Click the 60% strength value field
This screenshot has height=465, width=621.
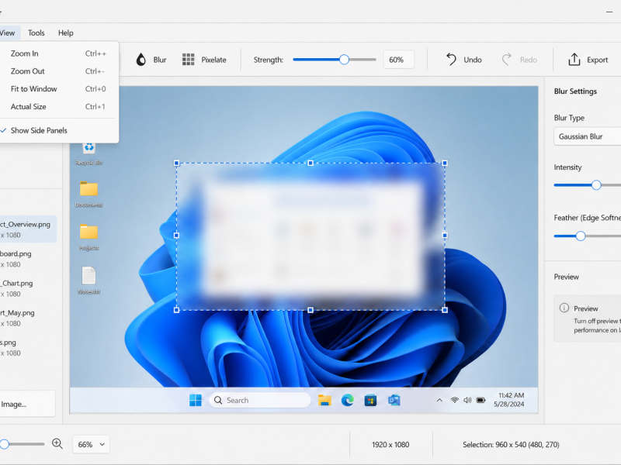point(398,60)
